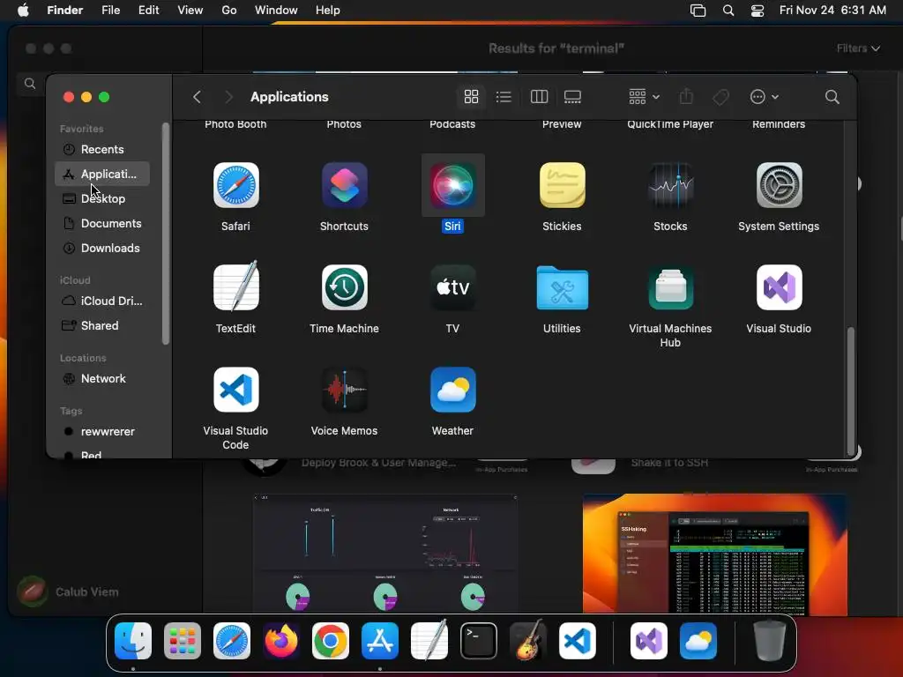903x677 pixels.
Task: Open the File menu
Action: [110, 11]
